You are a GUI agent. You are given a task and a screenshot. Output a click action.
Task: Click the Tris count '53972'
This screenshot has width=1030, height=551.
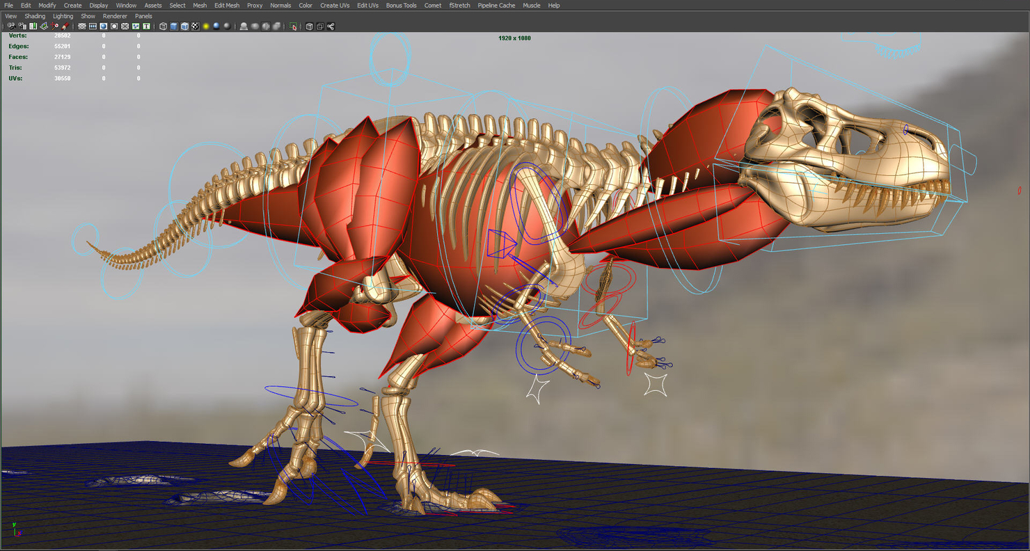[62, 67]
